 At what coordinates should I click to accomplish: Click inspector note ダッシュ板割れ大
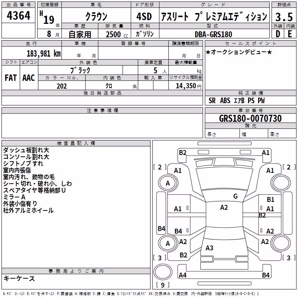[x=26, y=150]
